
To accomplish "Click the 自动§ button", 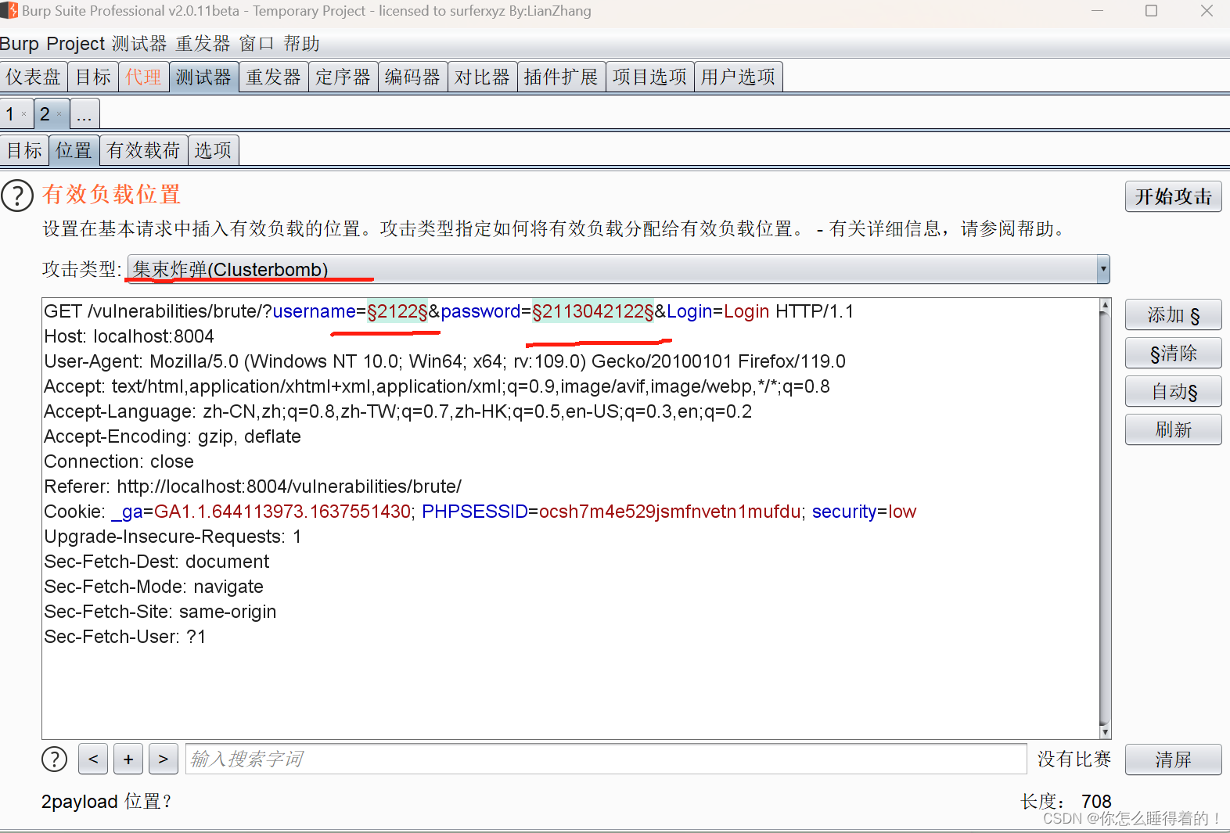I will click(1173, 392).
